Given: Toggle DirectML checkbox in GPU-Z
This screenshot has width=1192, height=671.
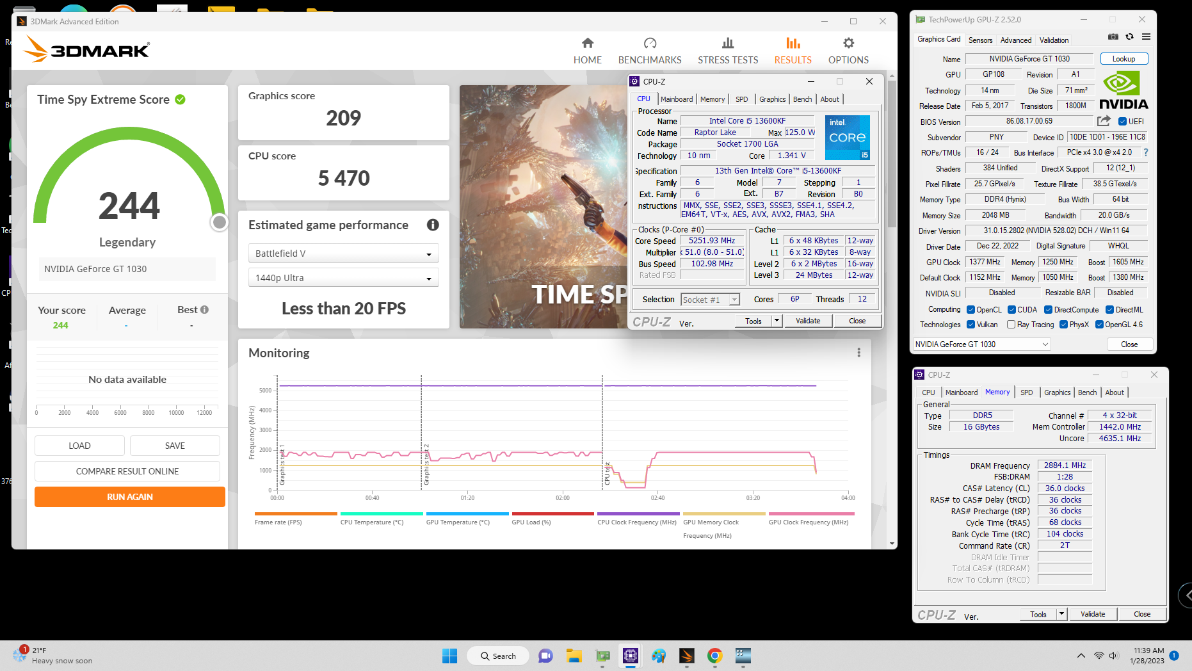Looking at the screenshot, I should point(1109,310).
